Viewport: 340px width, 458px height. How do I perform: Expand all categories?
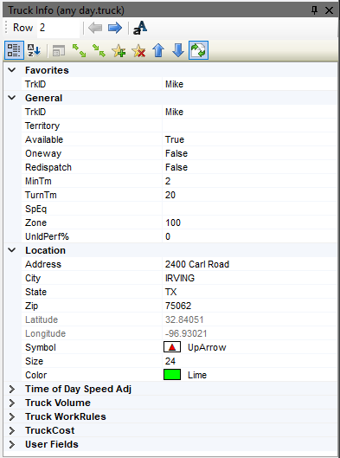[x=79, y=50]
